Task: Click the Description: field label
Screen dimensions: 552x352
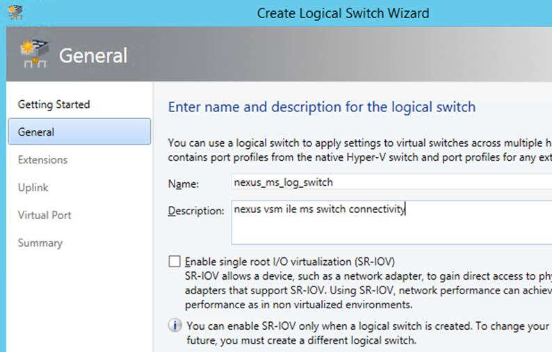Action: coord(196,211)
